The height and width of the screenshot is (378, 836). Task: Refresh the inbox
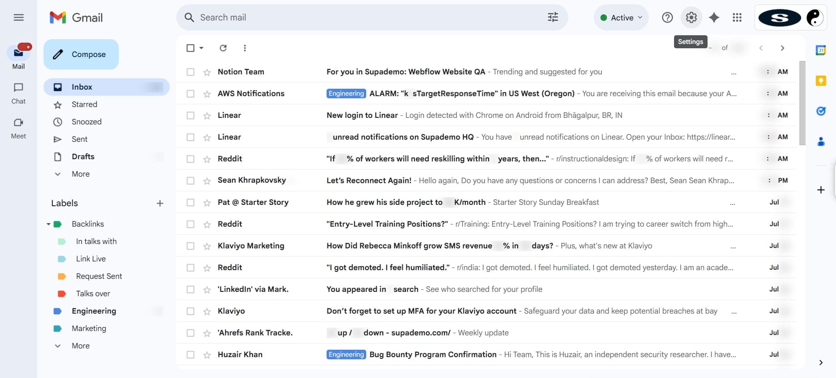point(223,48)
